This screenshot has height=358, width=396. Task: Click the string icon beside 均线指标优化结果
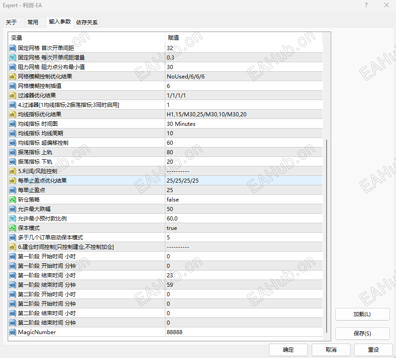pyautogui.click(x=12, y=115)
